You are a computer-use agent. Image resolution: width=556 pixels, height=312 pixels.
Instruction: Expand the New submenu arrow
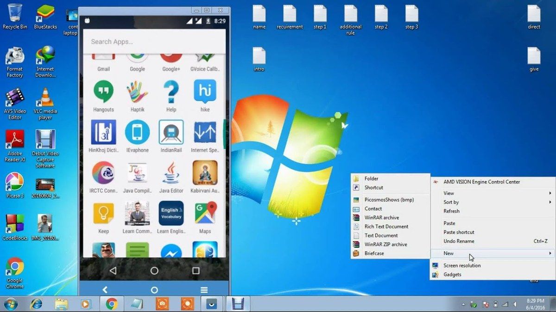550,253
